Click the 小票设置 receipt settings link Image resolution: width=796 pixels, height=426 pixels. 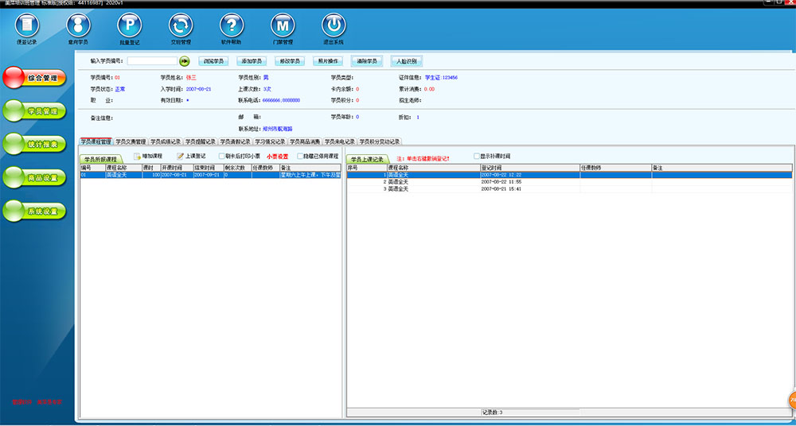pyautogui.click(x=278, y=157)
